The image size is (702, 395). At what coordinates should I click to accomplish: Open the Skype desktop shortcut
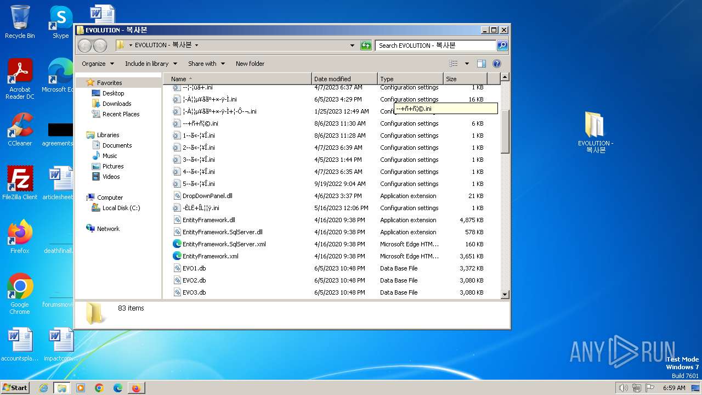click(x=61, y=22)
